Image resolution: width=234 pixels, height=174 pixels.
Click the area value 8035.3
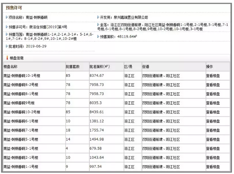pos(96,103)
